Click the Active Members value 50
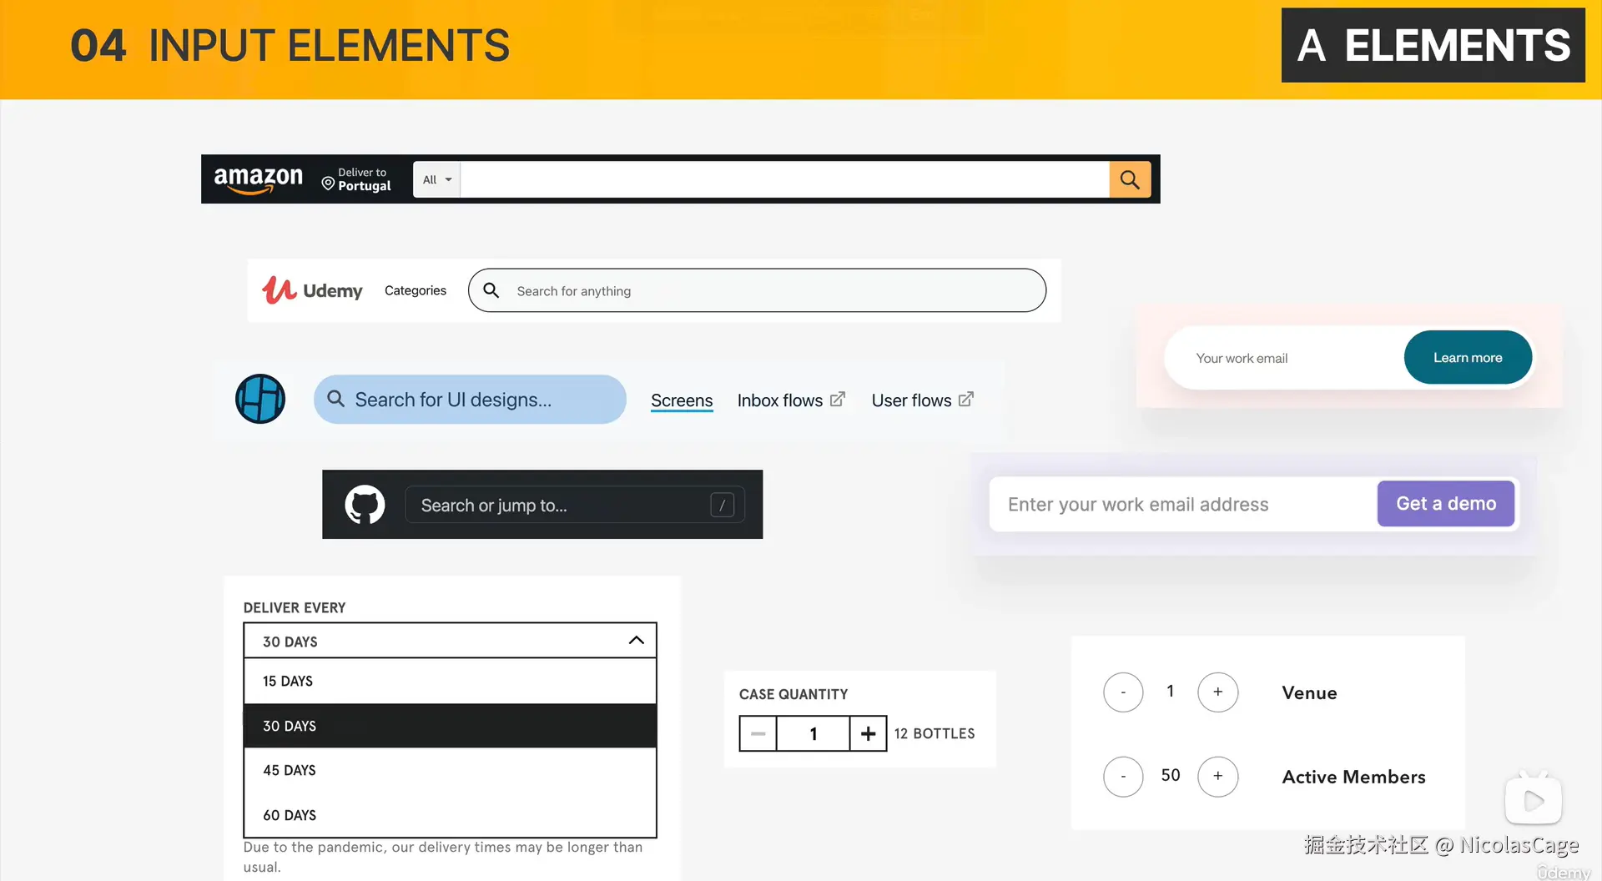The image size is (1602, 881). click(x=1171, y=776)
